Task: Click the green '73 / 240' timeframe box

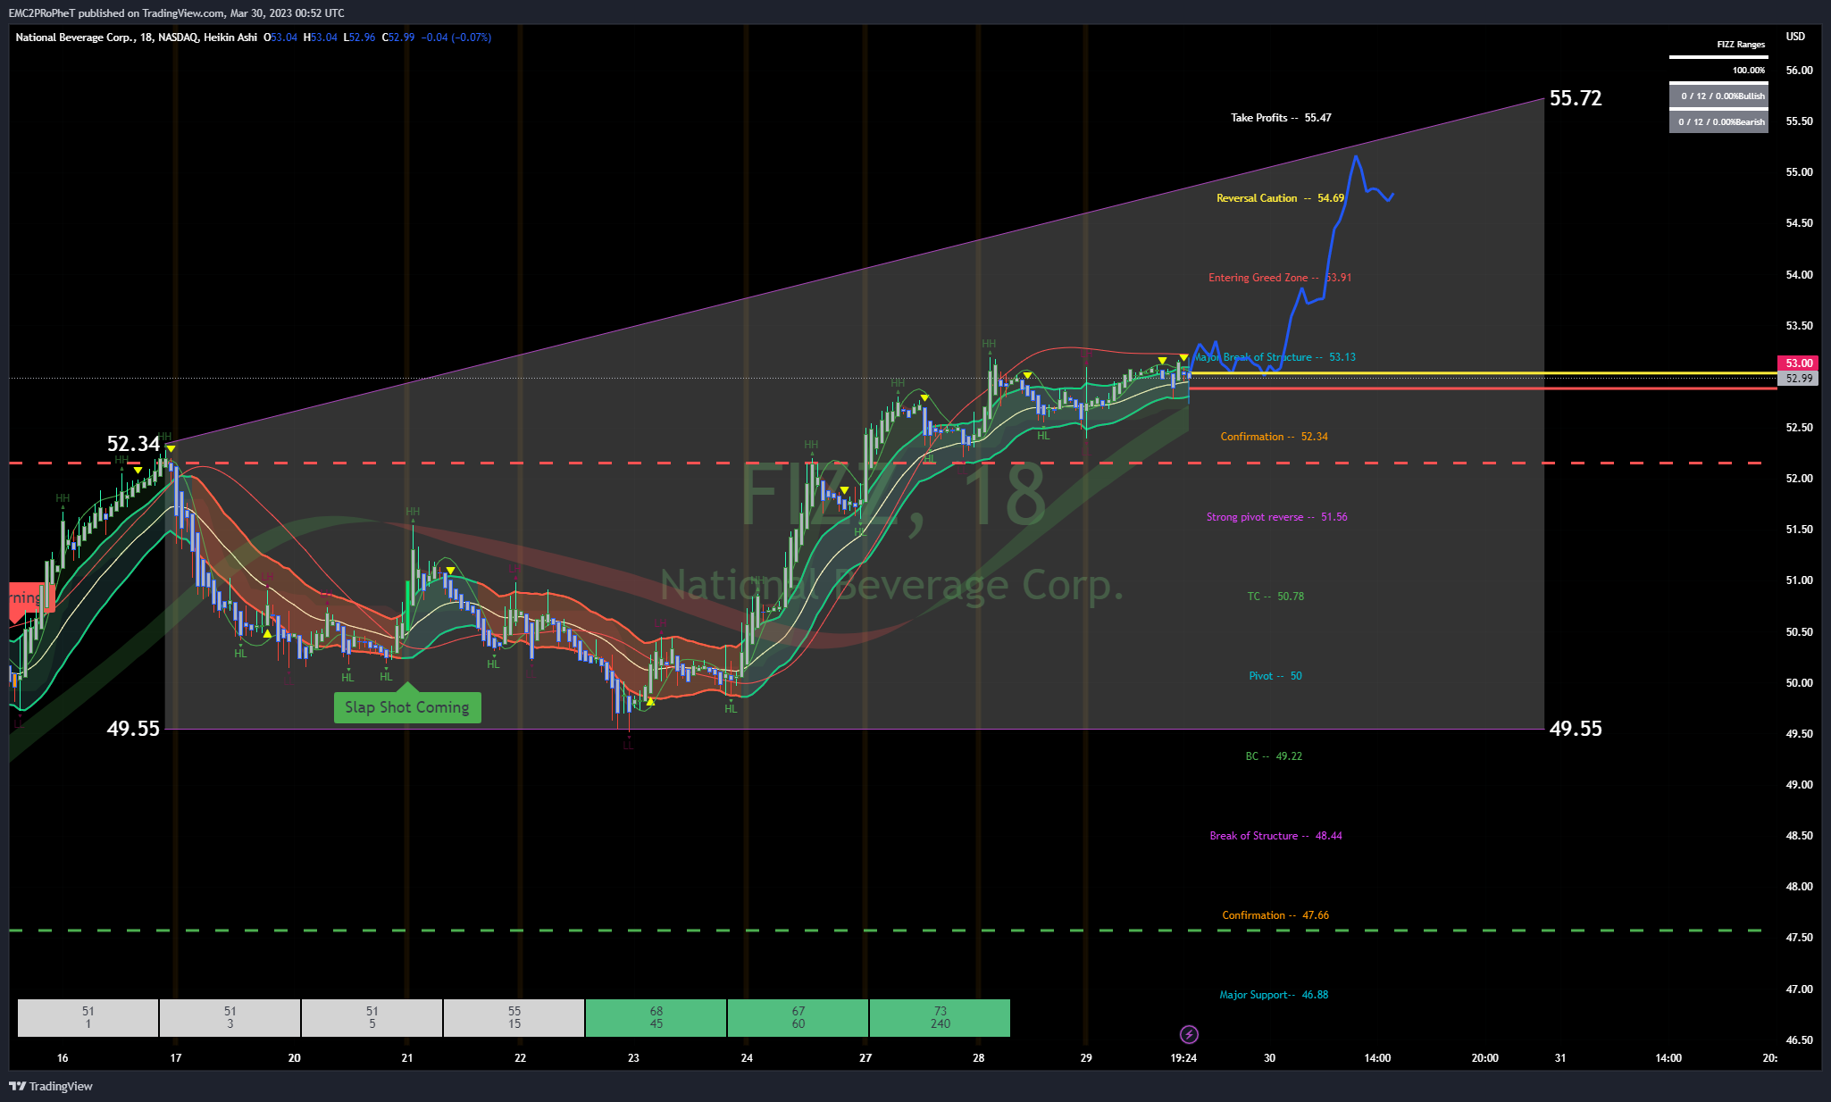Action: coord(940,1018)
